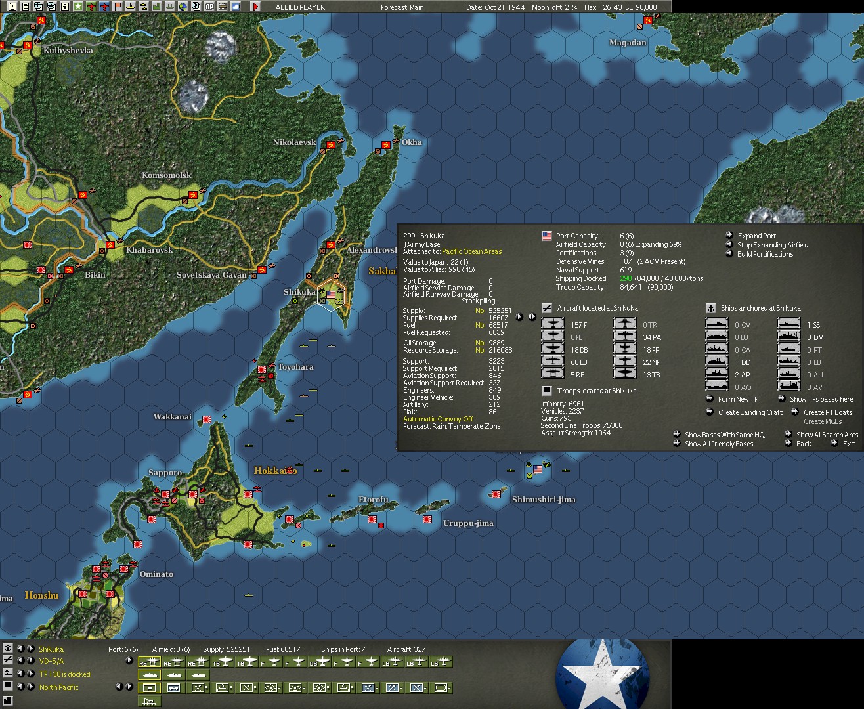
Task: Click the OP toolbar icon
Action: [209, 7]
